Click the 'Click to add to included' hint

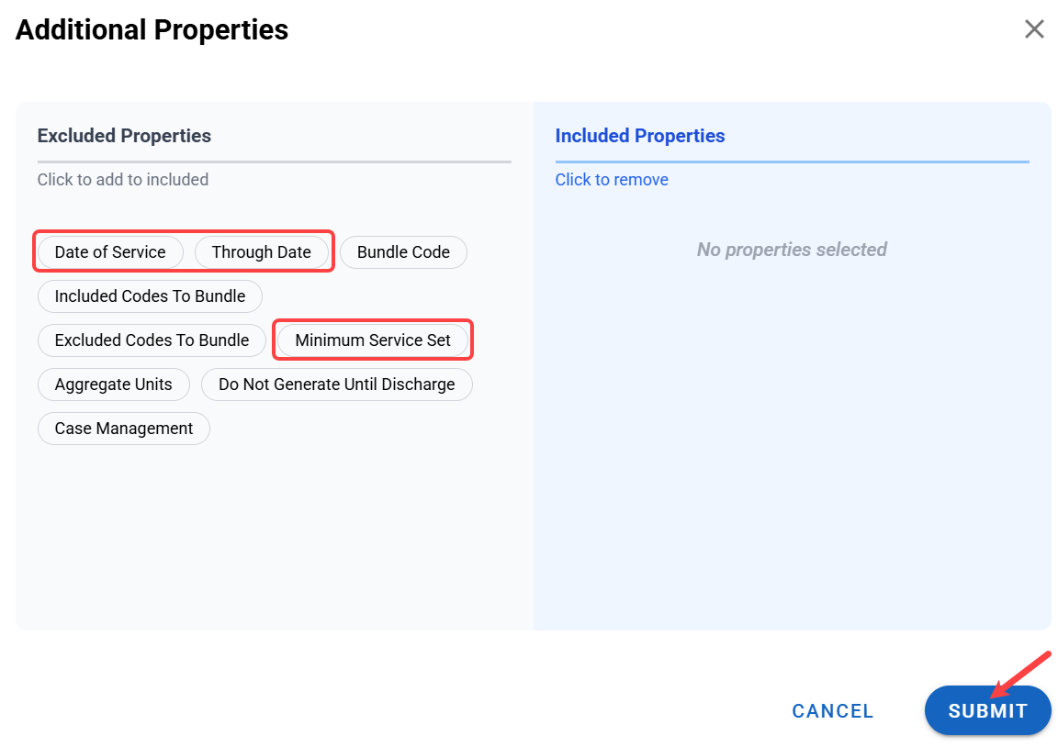(123, 180)
